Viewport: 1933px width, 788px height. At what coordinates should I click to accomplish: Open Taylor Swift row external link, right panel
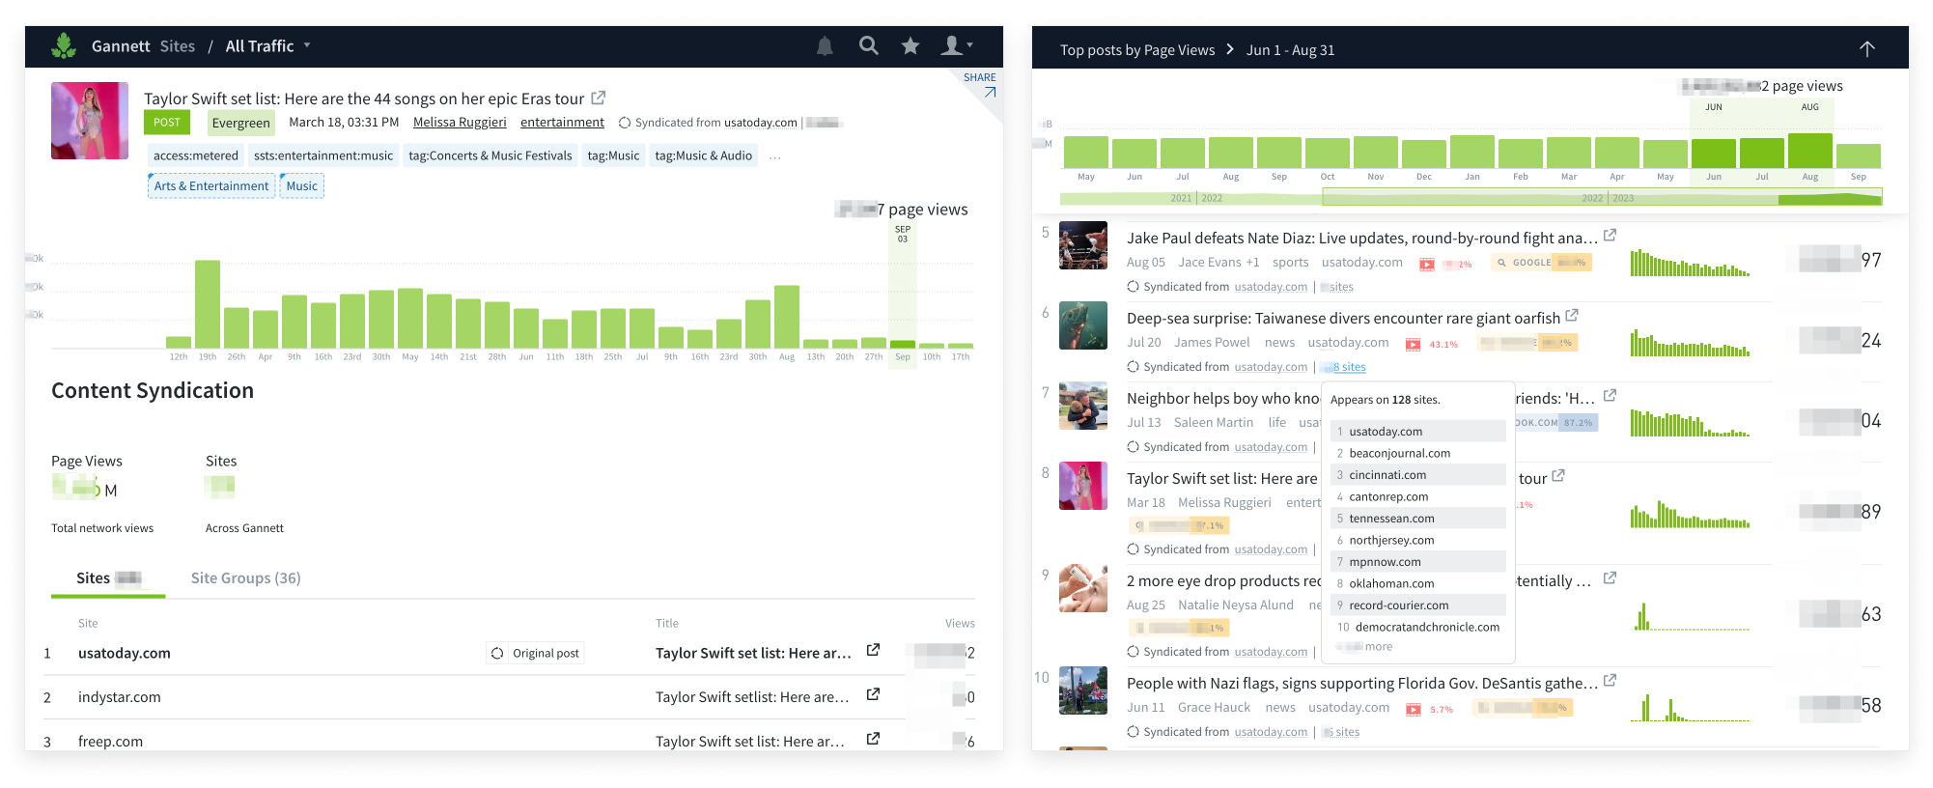coord(1558,476)
